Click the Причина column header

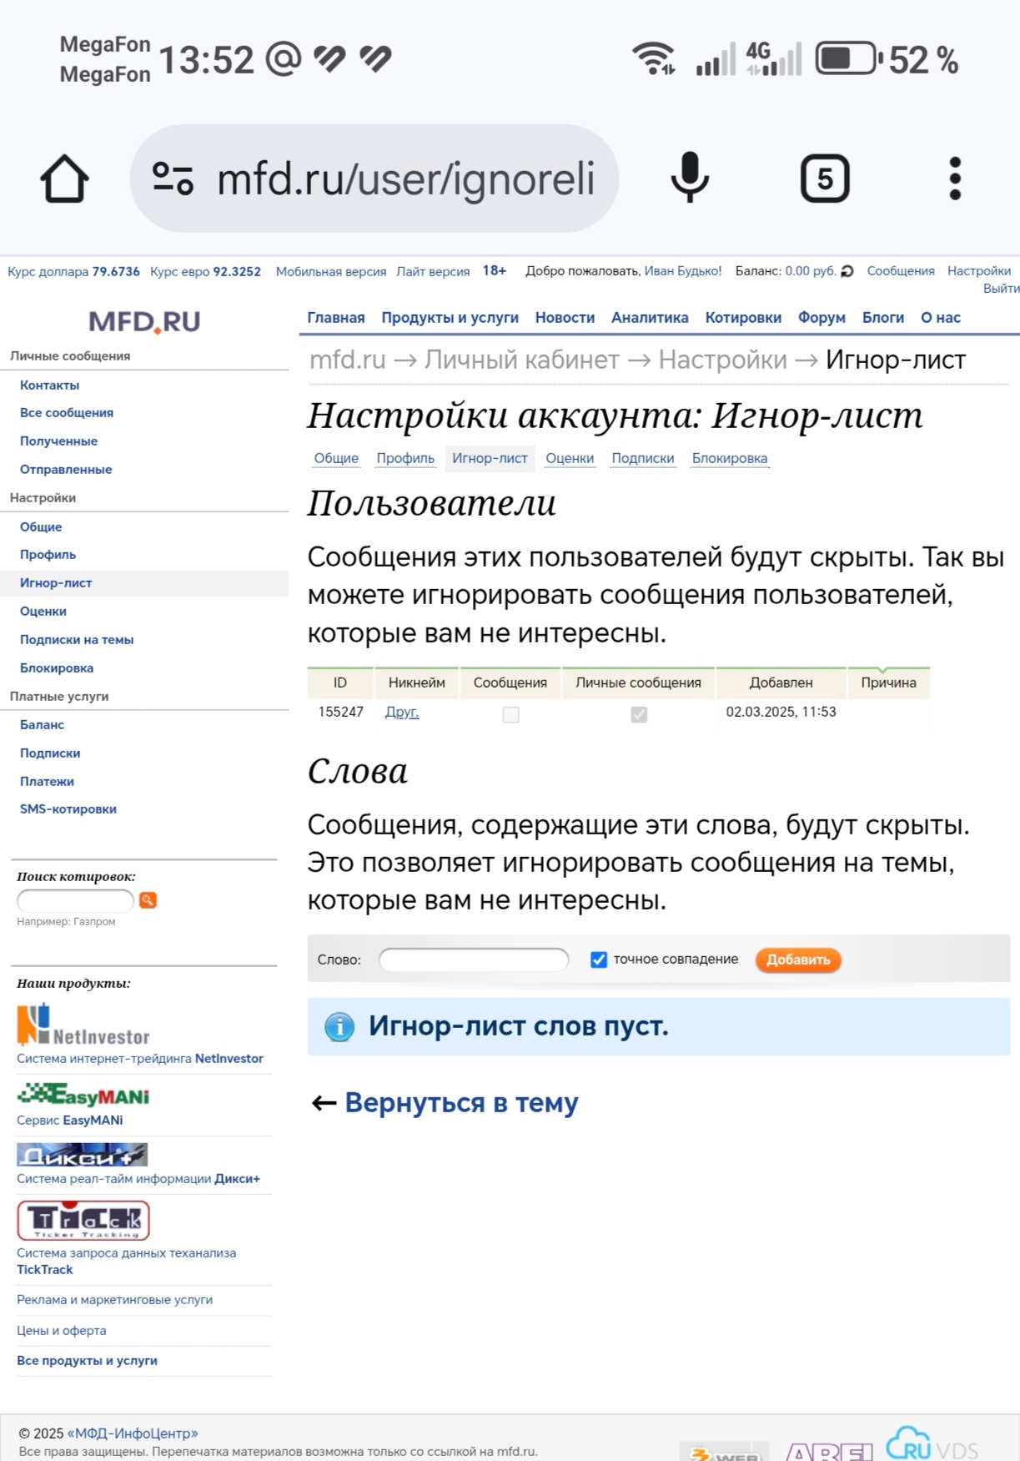[888, 683]
